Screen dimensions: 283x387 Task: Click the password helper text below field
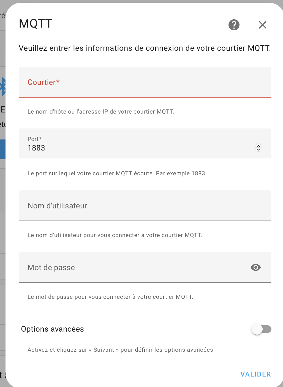pyautogui.click(x=110, y=297)
